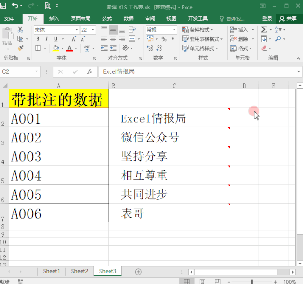Open the font size dropdown 22
This screenshot has height=284, width=303.
(x=93, y=30)
